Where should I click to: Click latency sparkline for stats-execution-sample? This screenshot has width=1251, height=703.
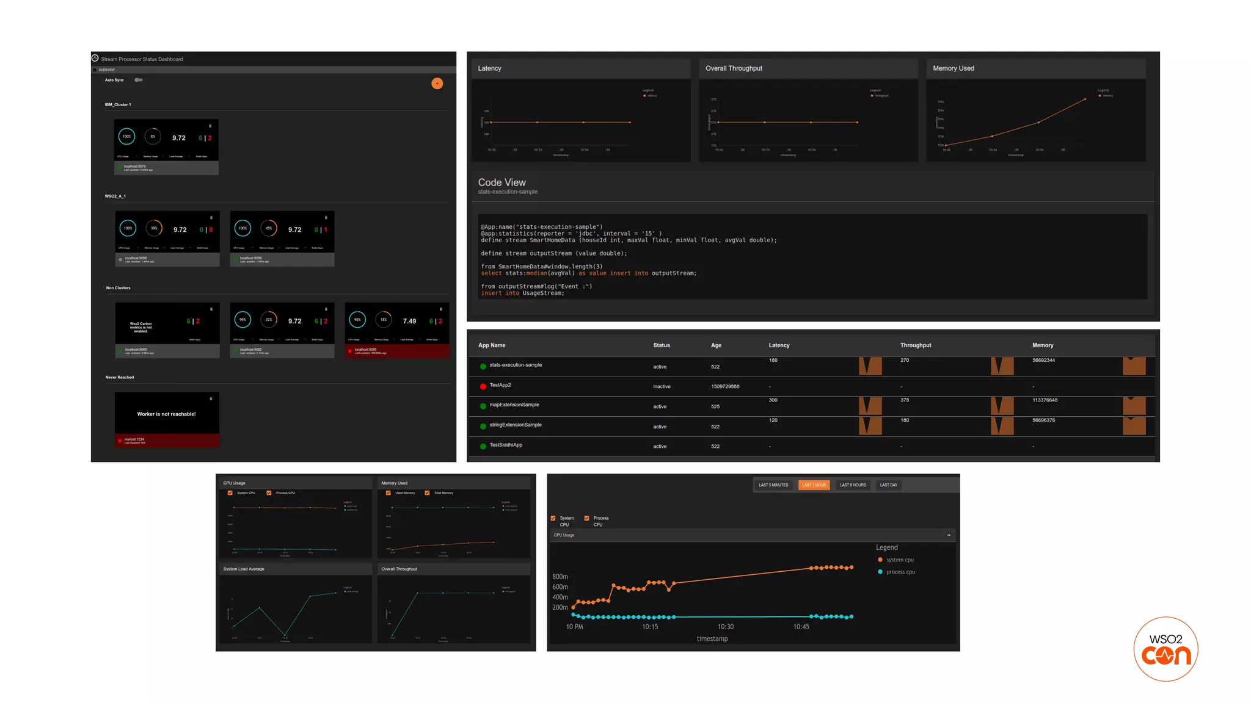tap(870, 366)
